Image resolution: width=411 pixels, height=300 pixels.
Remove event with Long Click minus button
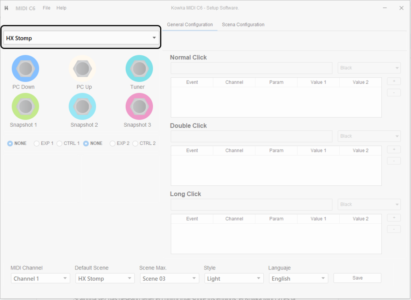point(394,229)
